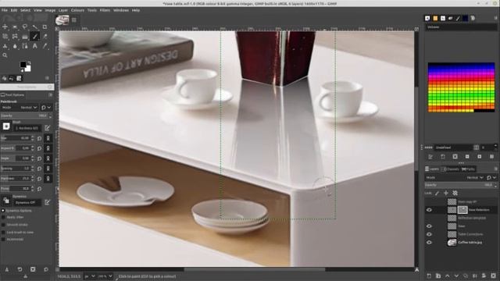Lock alpha channel of layer

[x=455, y=193]
